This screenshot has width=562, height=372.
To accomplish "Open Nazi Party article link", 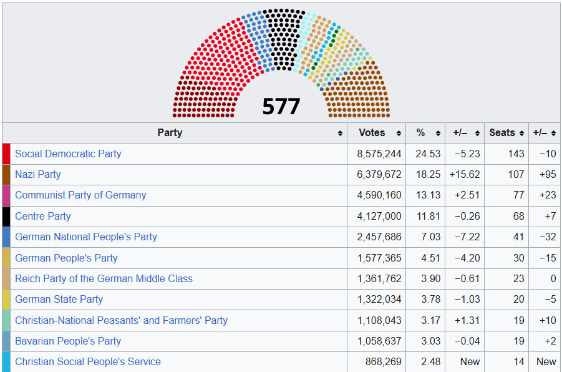I will [38, 174].
